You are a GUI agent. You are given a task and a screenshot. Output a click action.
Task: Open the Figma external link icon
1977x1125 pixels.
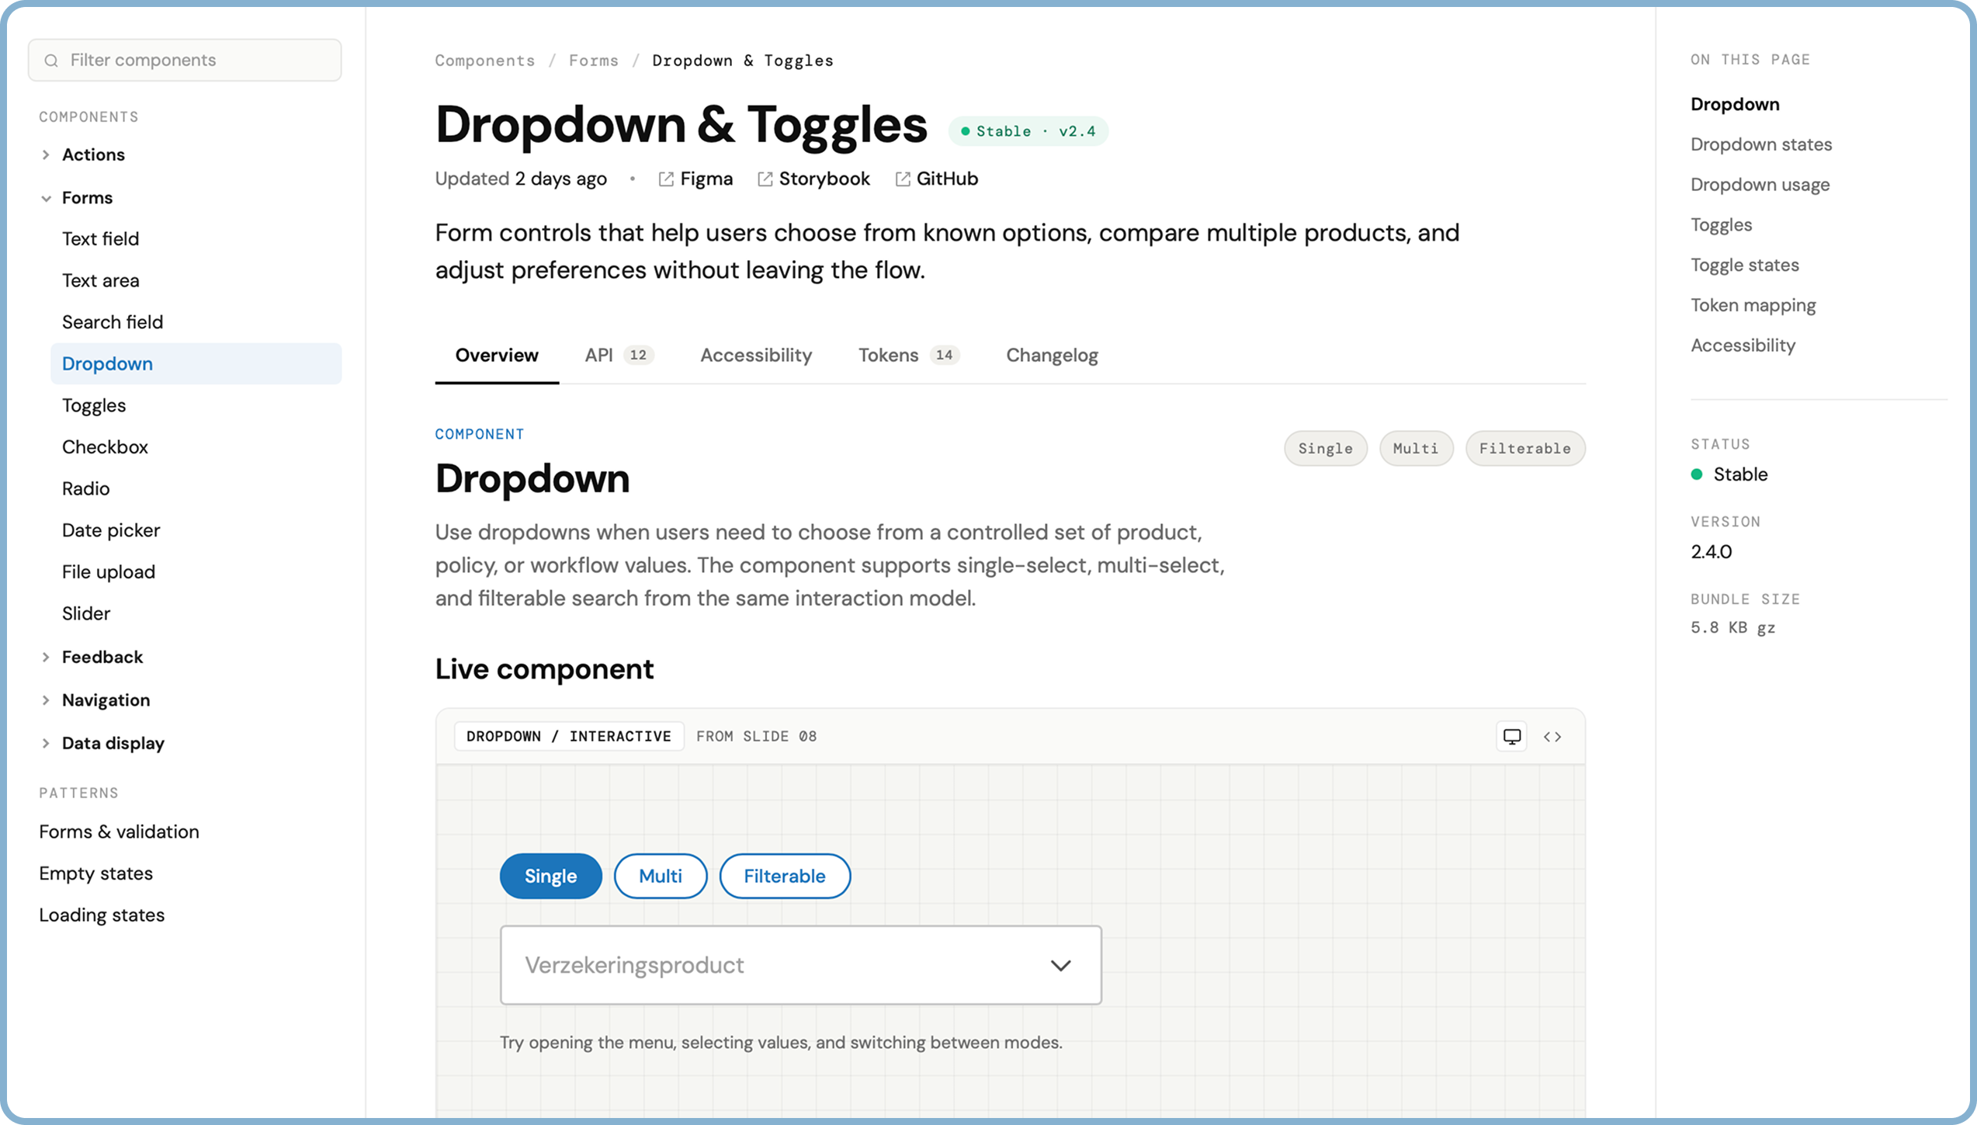pyautogui.click(x=666, y=179)
